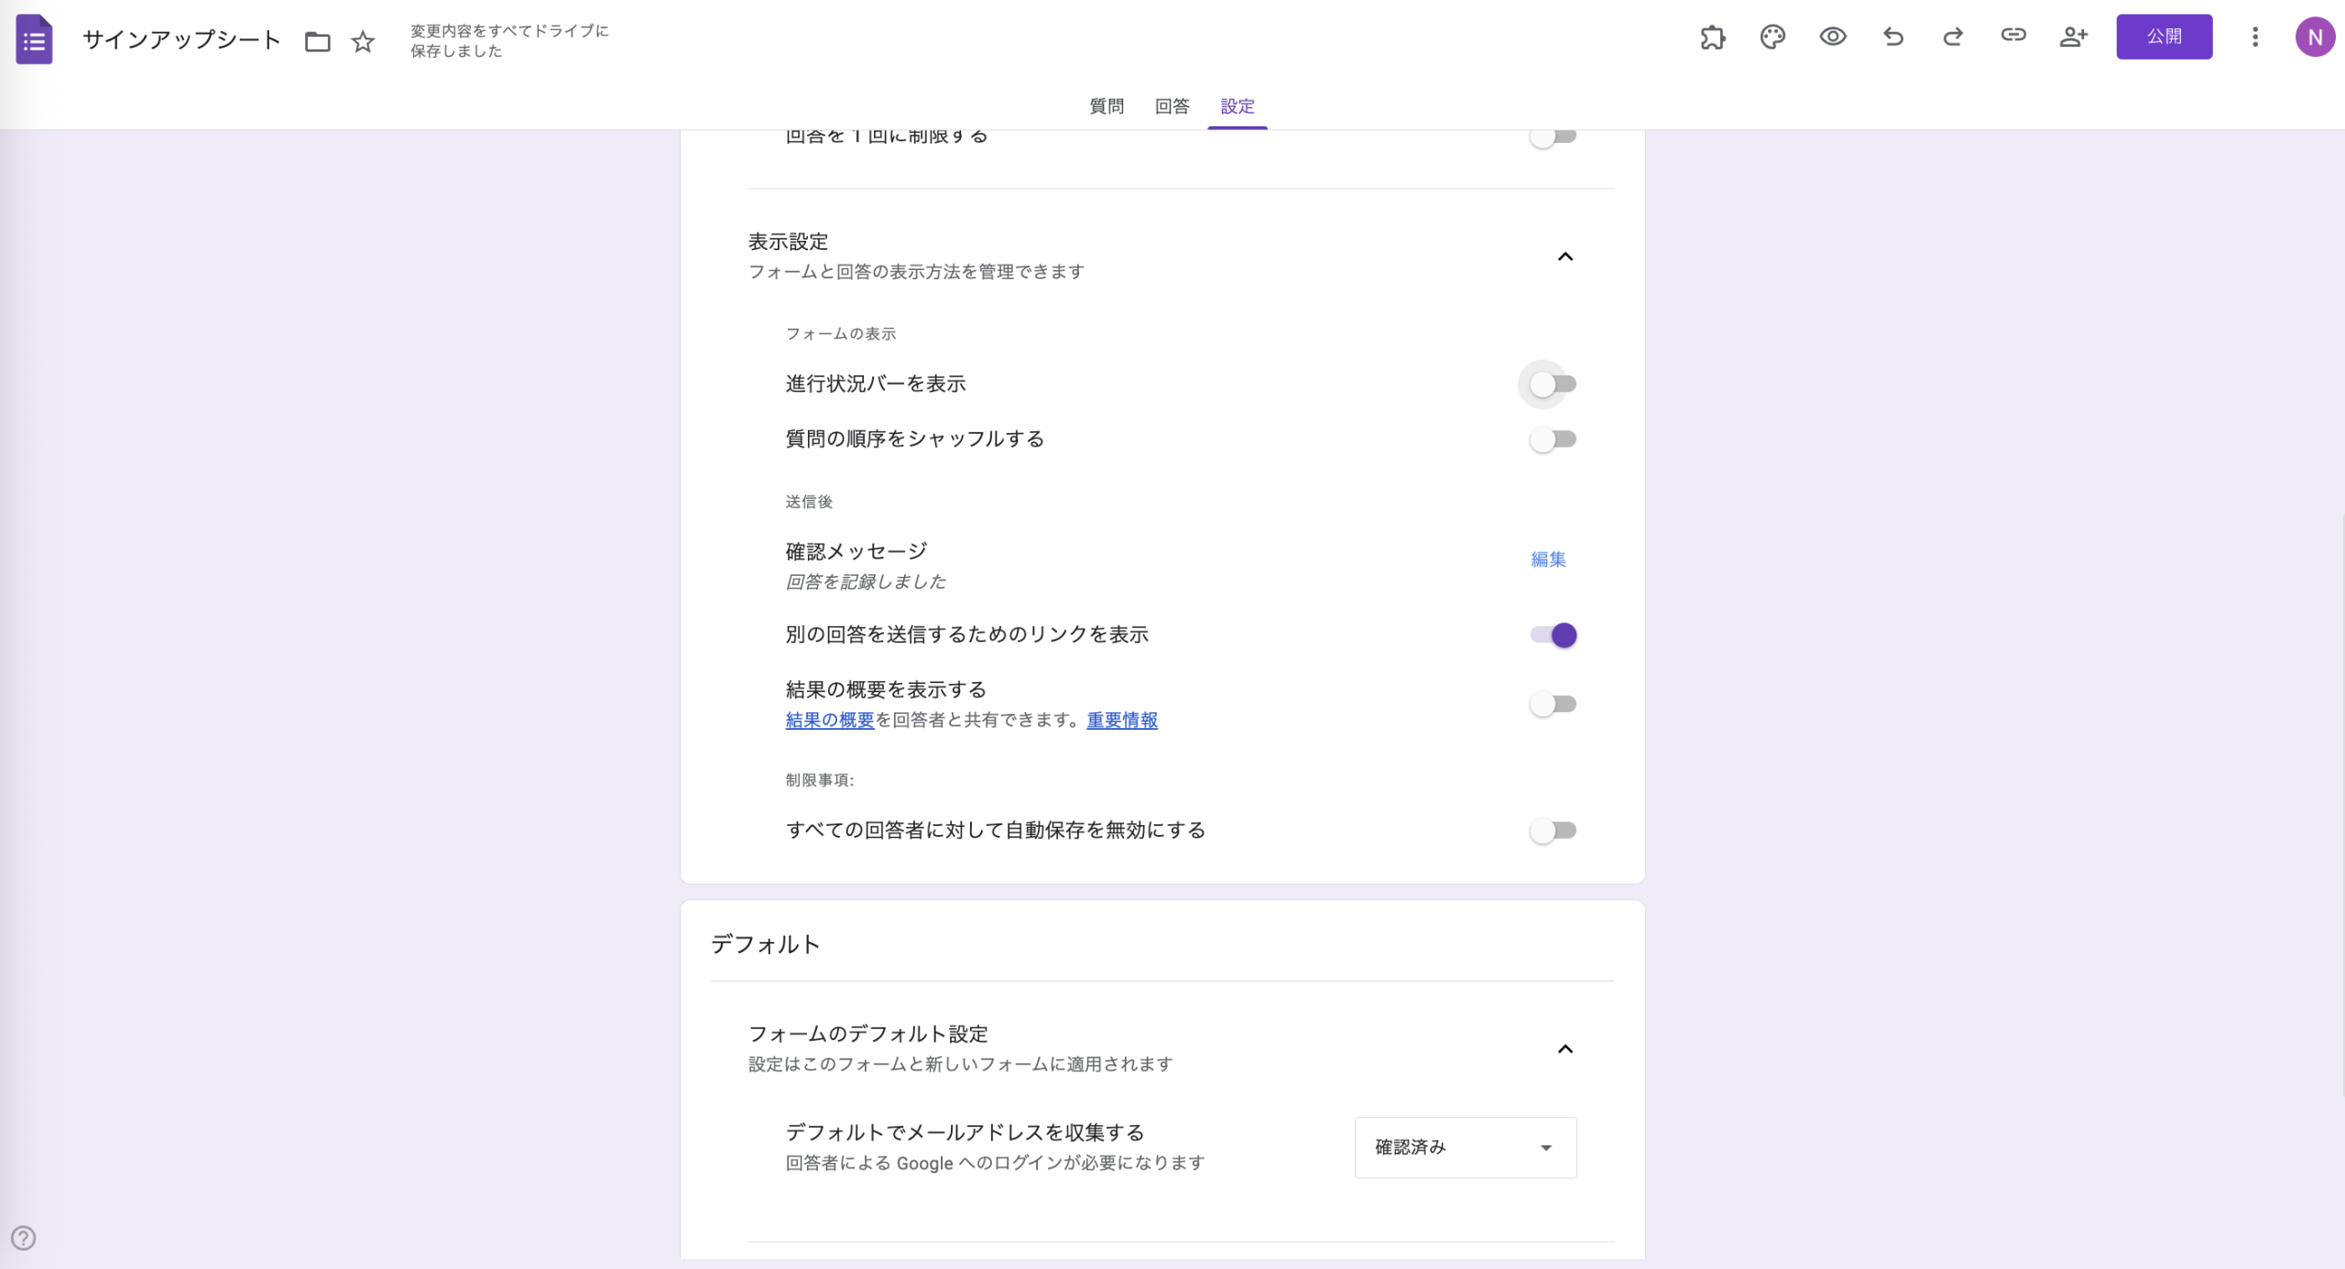Screen dimensions: 2345x1269
Task: Disable 別の回答を送信するためのリンクを表示 toggle
Action: (1552, 634)
